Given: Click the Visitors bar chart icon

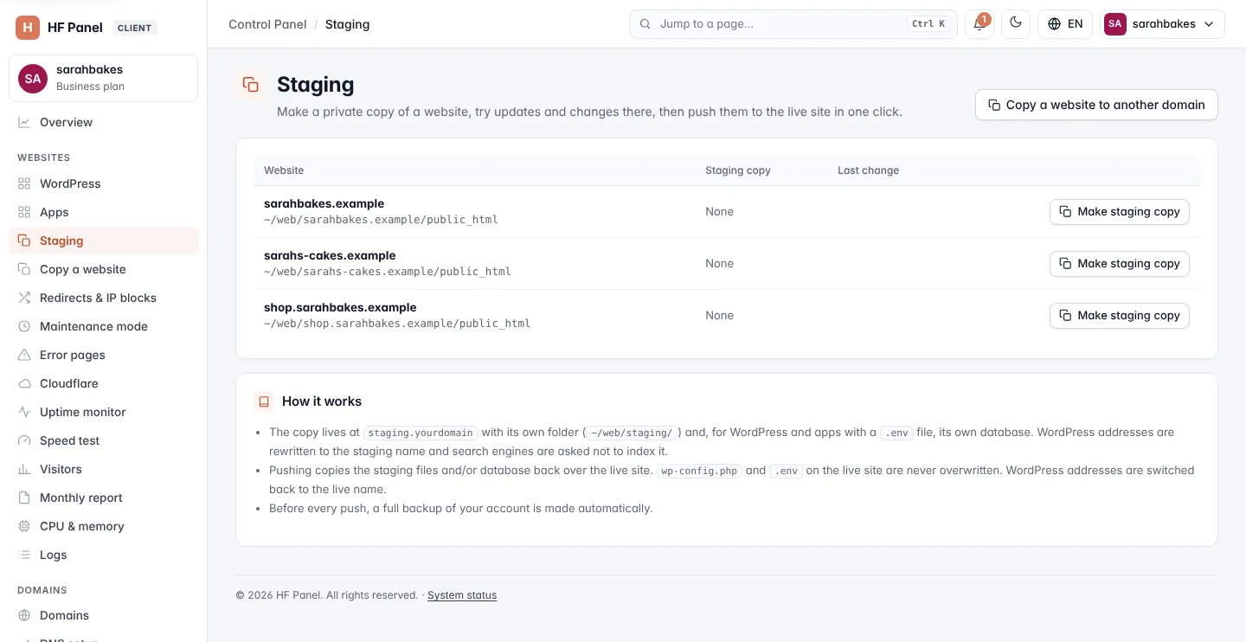Looking at the screenshot, I should point(24,469).
